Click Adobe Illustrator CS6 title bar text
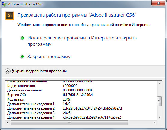Screen dimensions: 167x130 click(x=25, y=4)
